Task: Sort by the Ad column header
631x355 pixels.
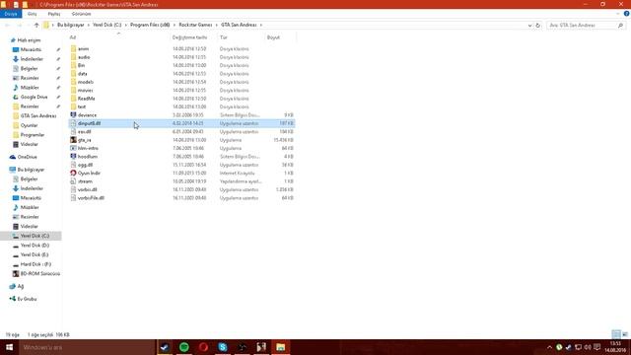Action: [x=73, y=37]
